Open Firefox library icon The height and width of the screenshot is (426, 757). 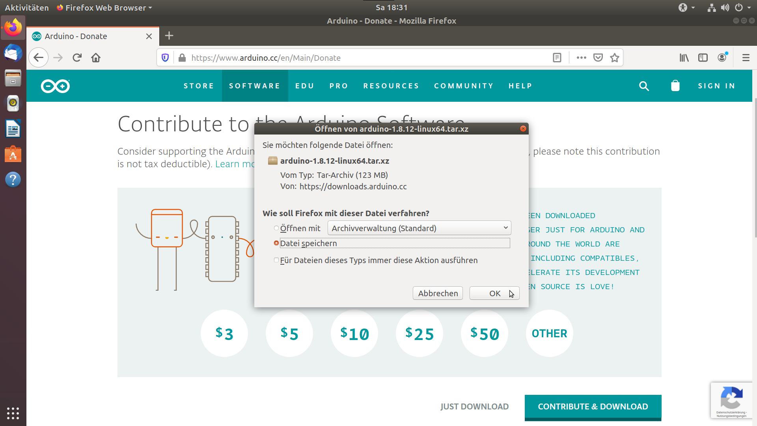pyautogui.click(x=684, y=58)
